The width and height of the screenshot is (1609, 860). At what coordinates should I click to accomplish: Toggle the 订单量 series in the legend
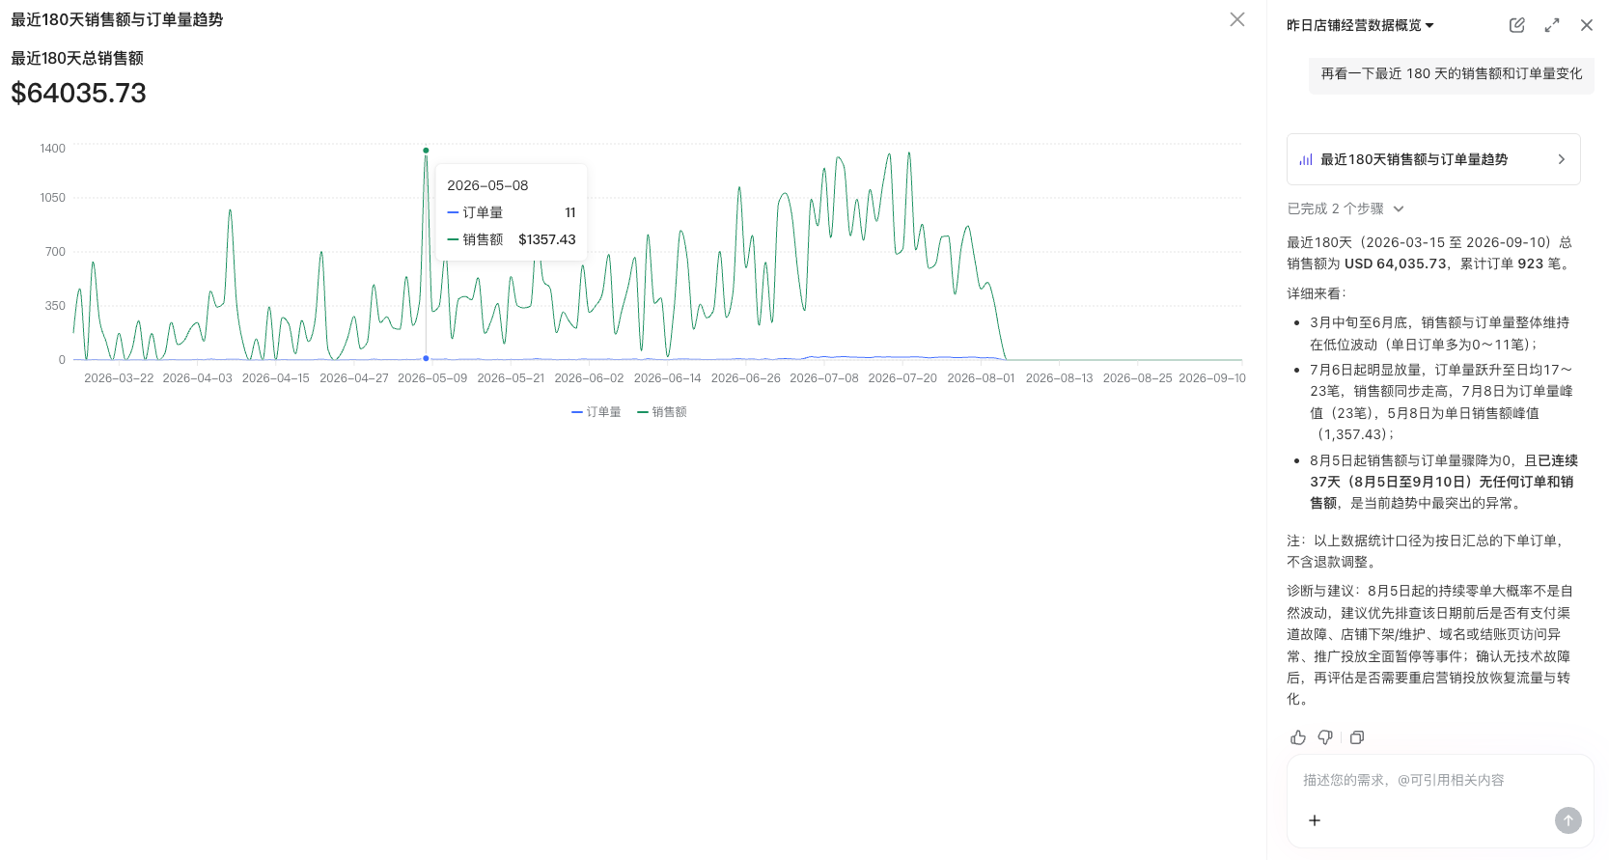pyautogui.click(x=596, y=412)
